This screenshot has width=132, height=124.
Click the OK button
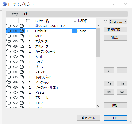(116, 118)
